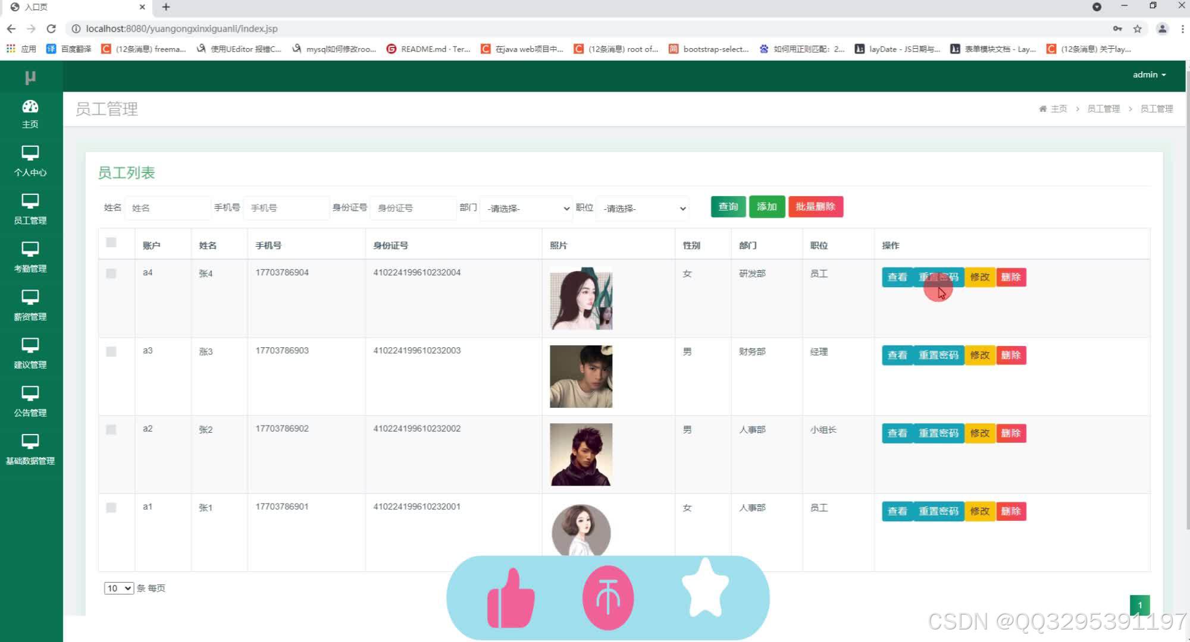Click 小组长 position cell
The image size is (1190, 642).
coord(823,430)
